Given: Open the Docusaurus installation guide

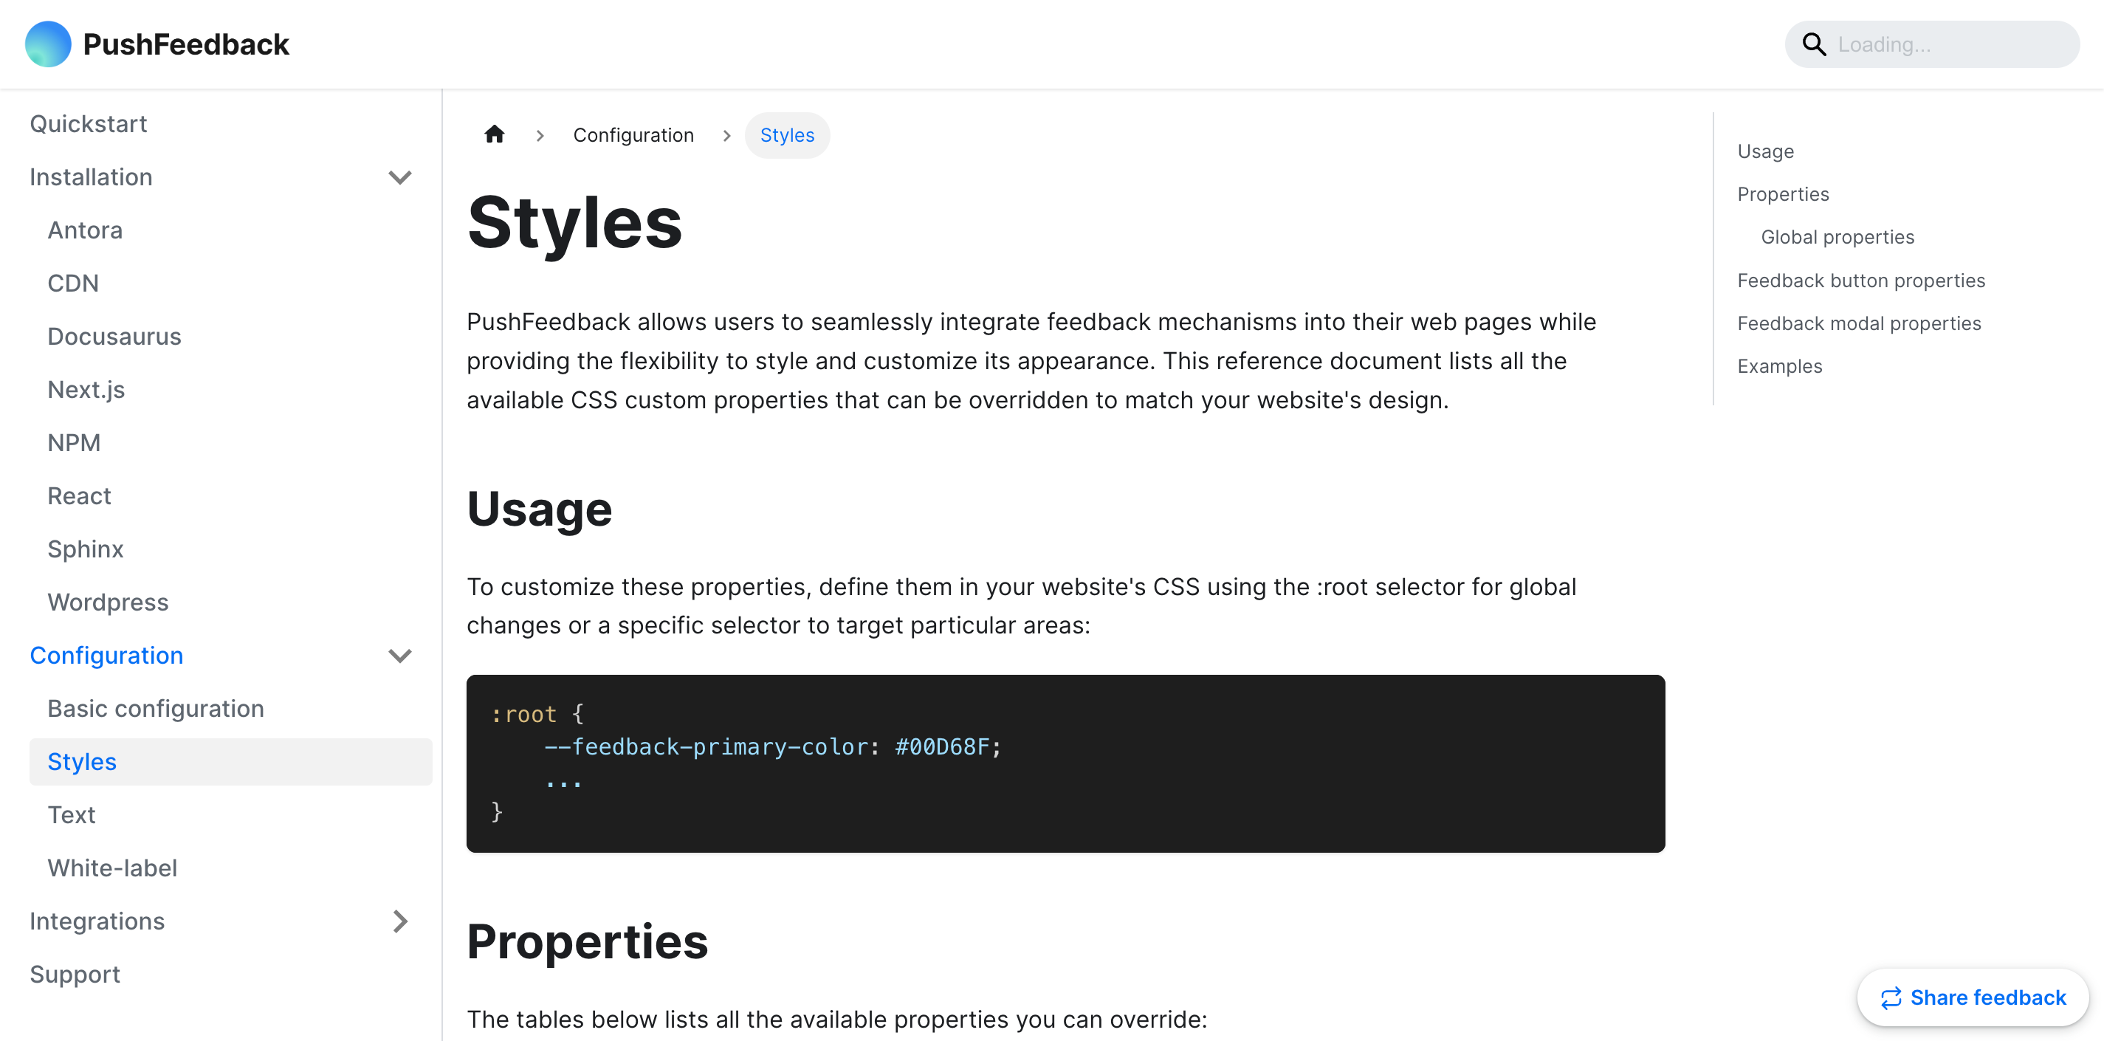Looking at the screenshot, I should point(114,337).
